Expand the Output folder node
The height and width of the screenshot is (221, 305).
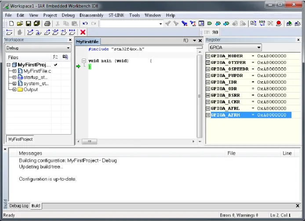pyautogui.click(x=15, y=89)
